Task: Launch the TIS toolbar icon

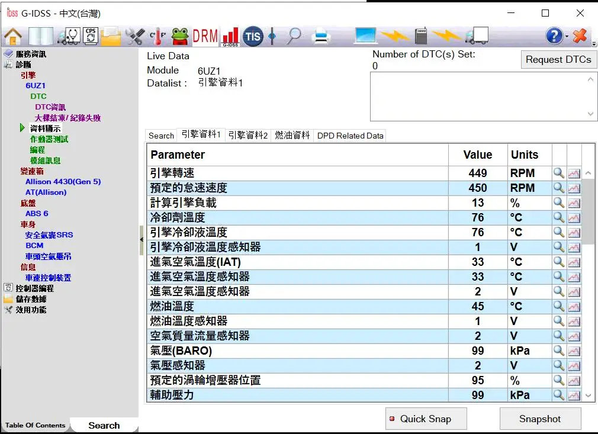Action: 253,37
